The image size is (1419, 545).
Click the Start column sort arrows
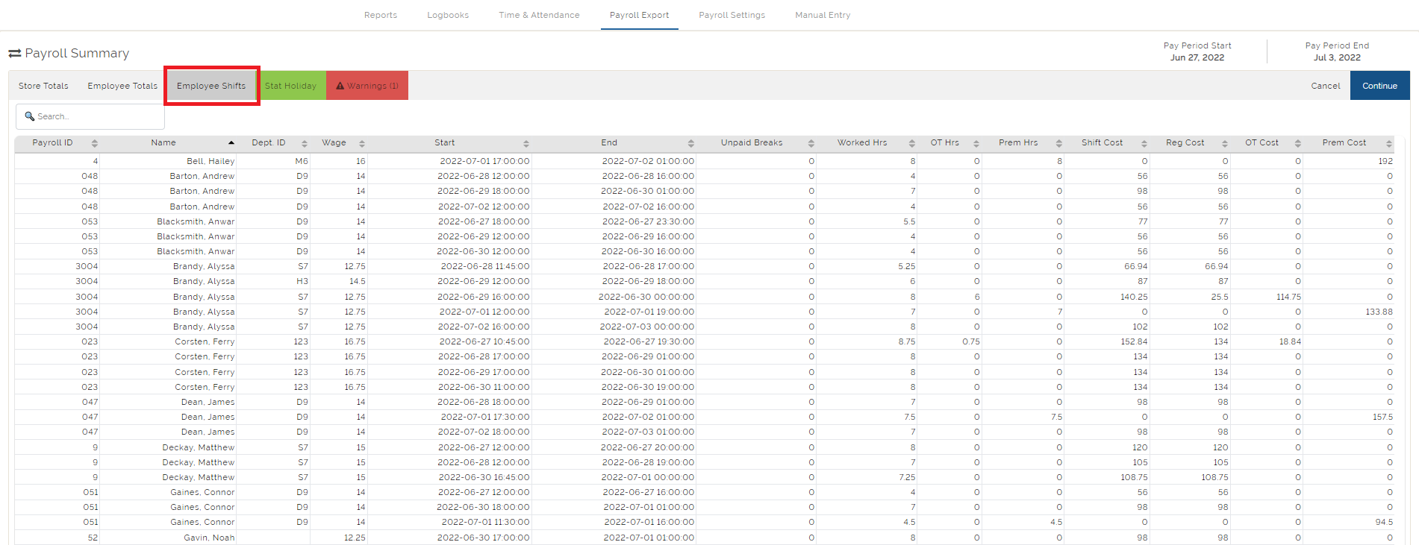[x=526, y=143]
